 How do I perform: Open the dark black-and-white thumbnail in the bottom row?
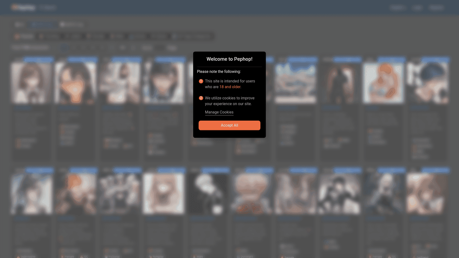point(208,193)
